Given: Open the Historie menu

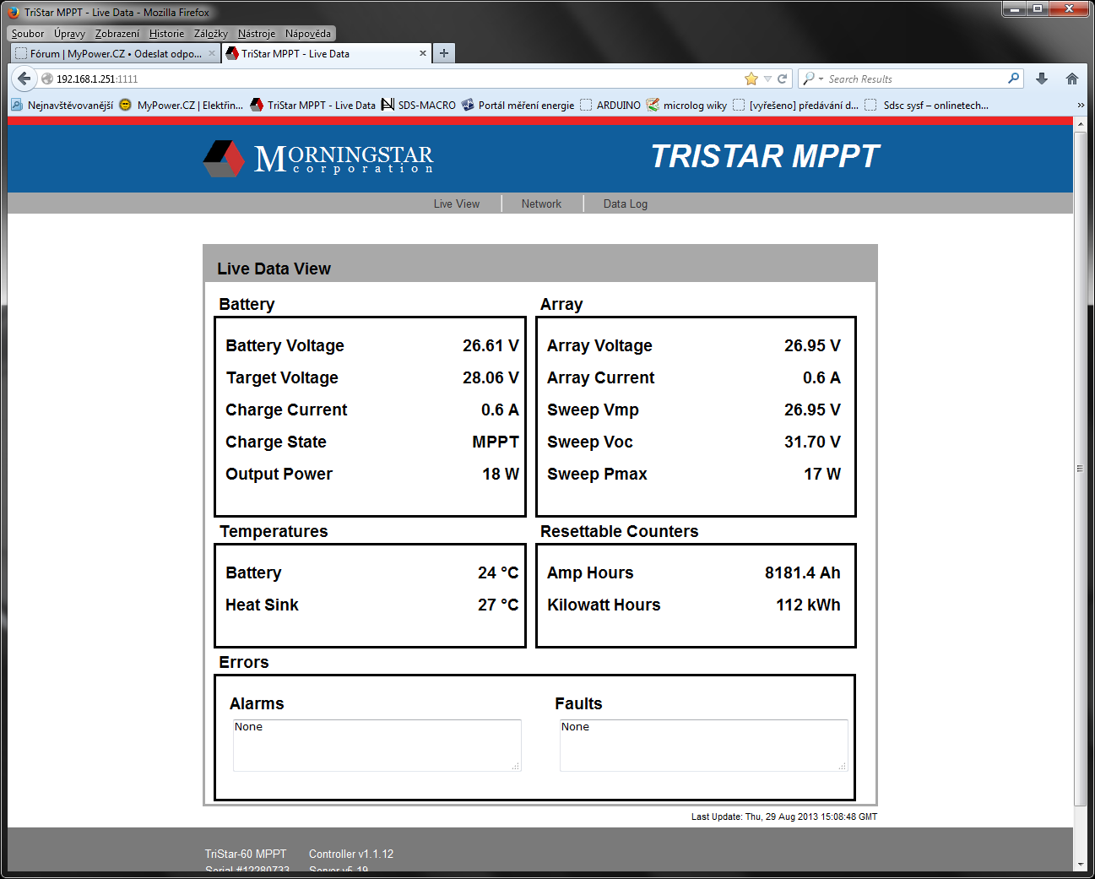Looking at the screenshot, I should [166, 34].
